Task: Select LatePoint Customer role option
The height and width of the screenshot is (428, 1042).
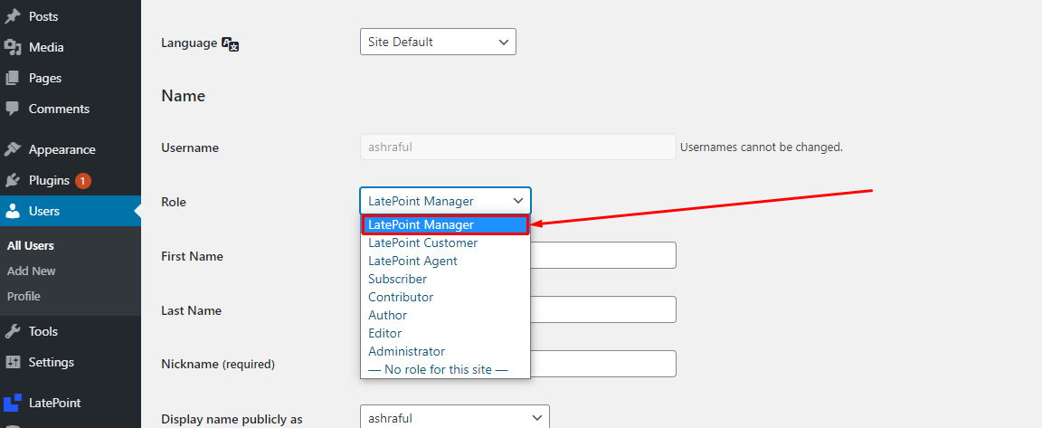Action: 422,243
